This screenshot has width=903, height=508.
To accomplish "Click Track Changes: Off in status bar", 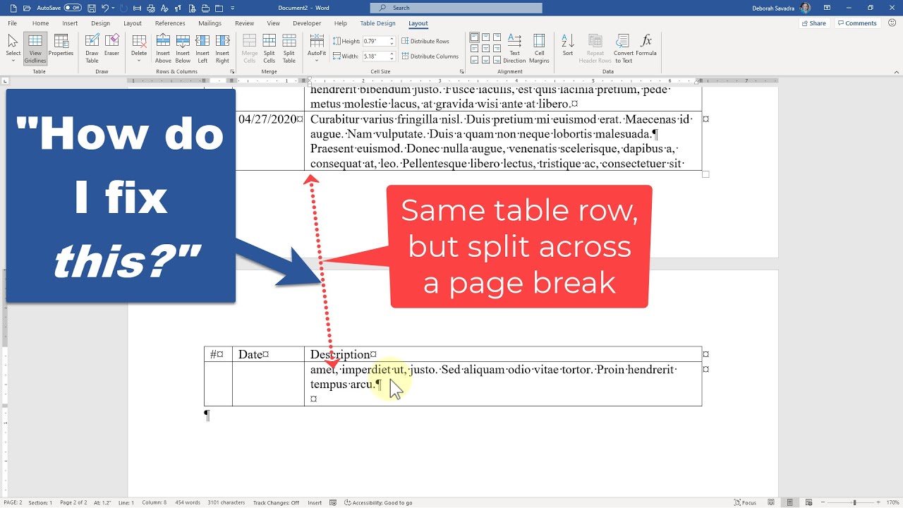I will pos(276,502).
